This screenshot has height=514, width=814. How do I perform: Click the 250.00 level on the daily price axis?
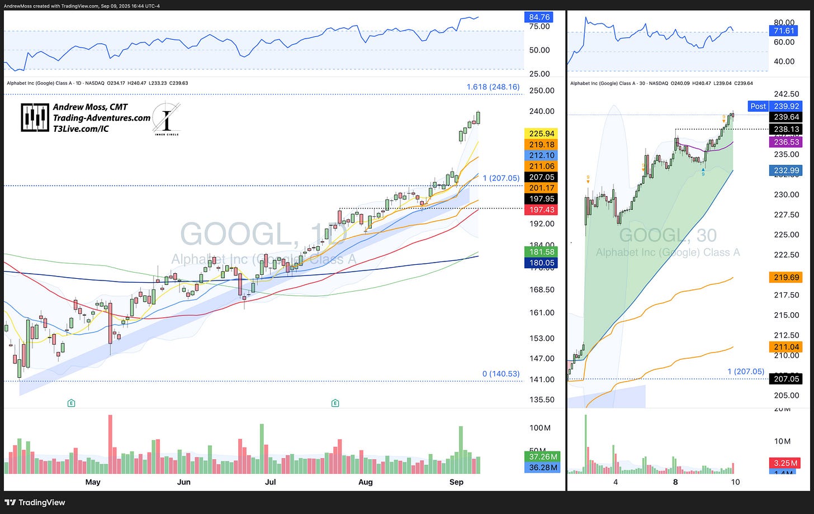[x=542, y=91]
